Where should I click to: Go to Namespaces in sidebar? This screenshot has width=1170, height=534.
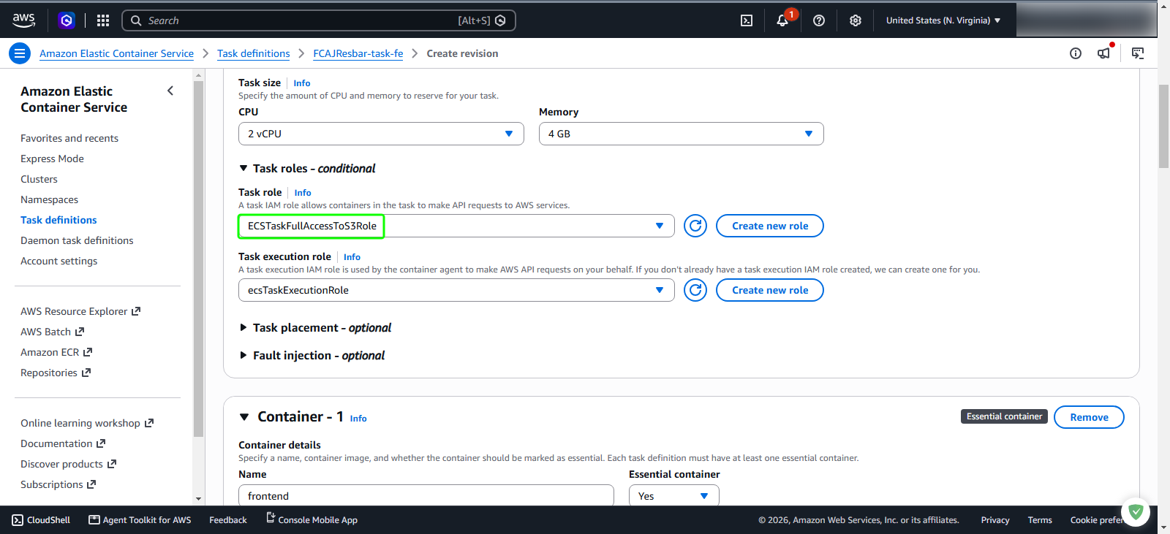49,199
